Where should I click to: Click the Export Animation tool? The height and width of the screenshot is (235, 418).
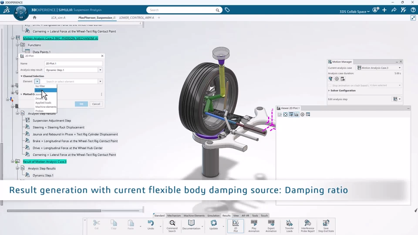[271, 226]
